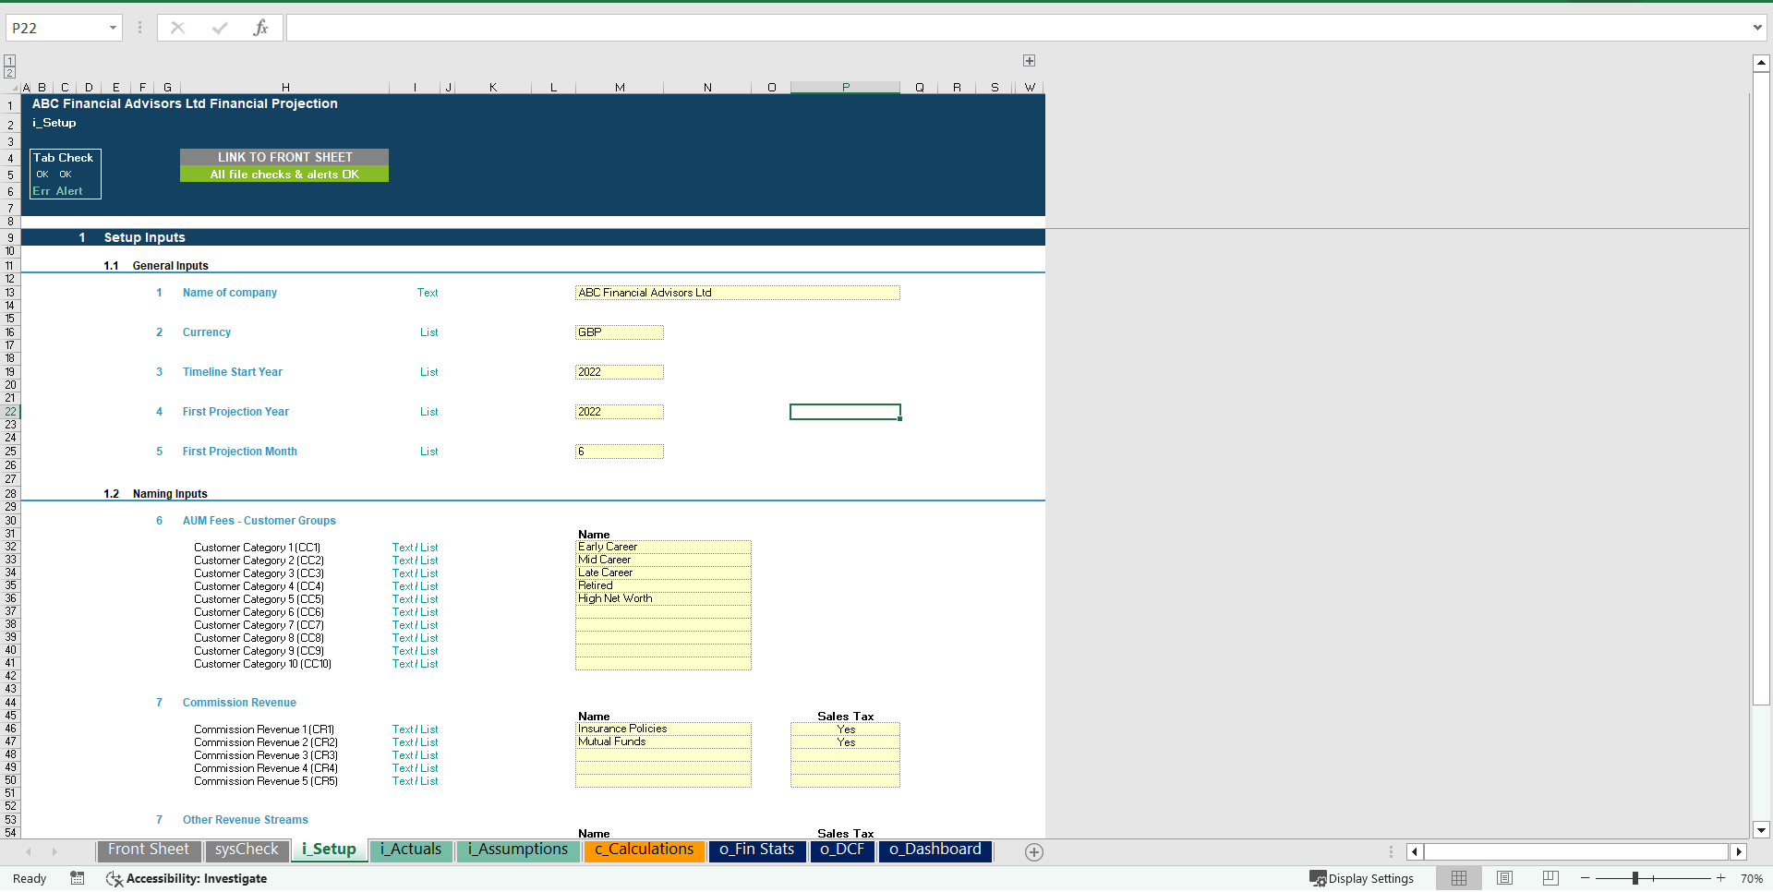Open Page Break Preview view
1773x892 pixels.
(x=1549, y=878)
